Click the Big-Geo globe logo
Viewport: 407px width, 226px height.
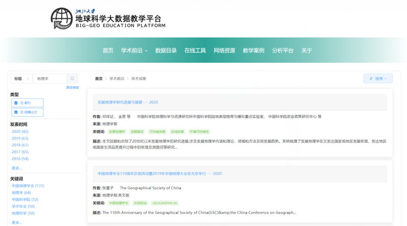pyautogui.click(x=61, y=19)
